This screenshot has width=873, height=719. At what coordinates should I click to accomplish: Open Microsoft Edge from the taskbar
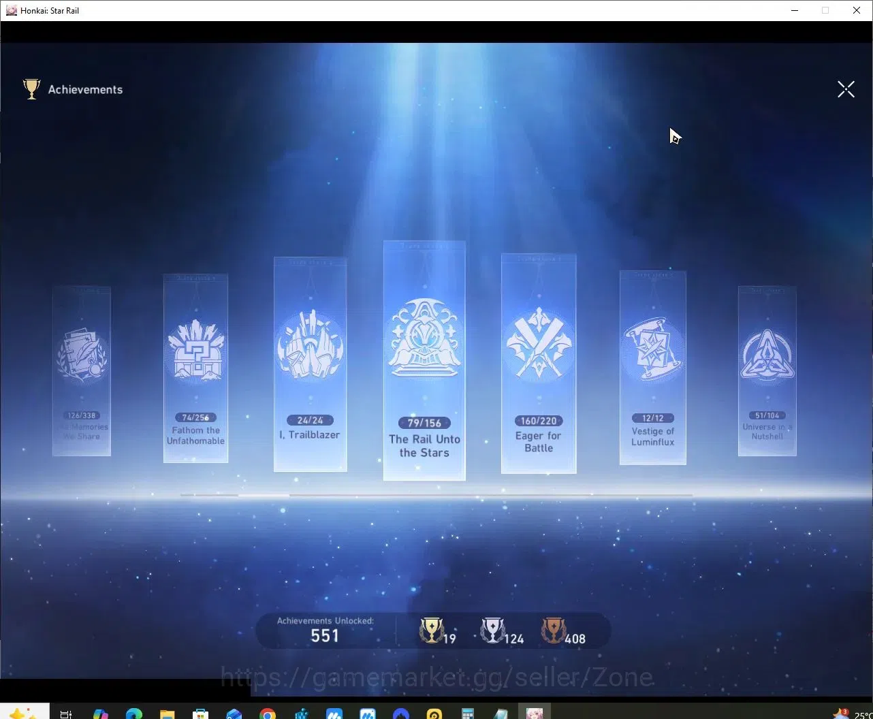pos(134,714)
